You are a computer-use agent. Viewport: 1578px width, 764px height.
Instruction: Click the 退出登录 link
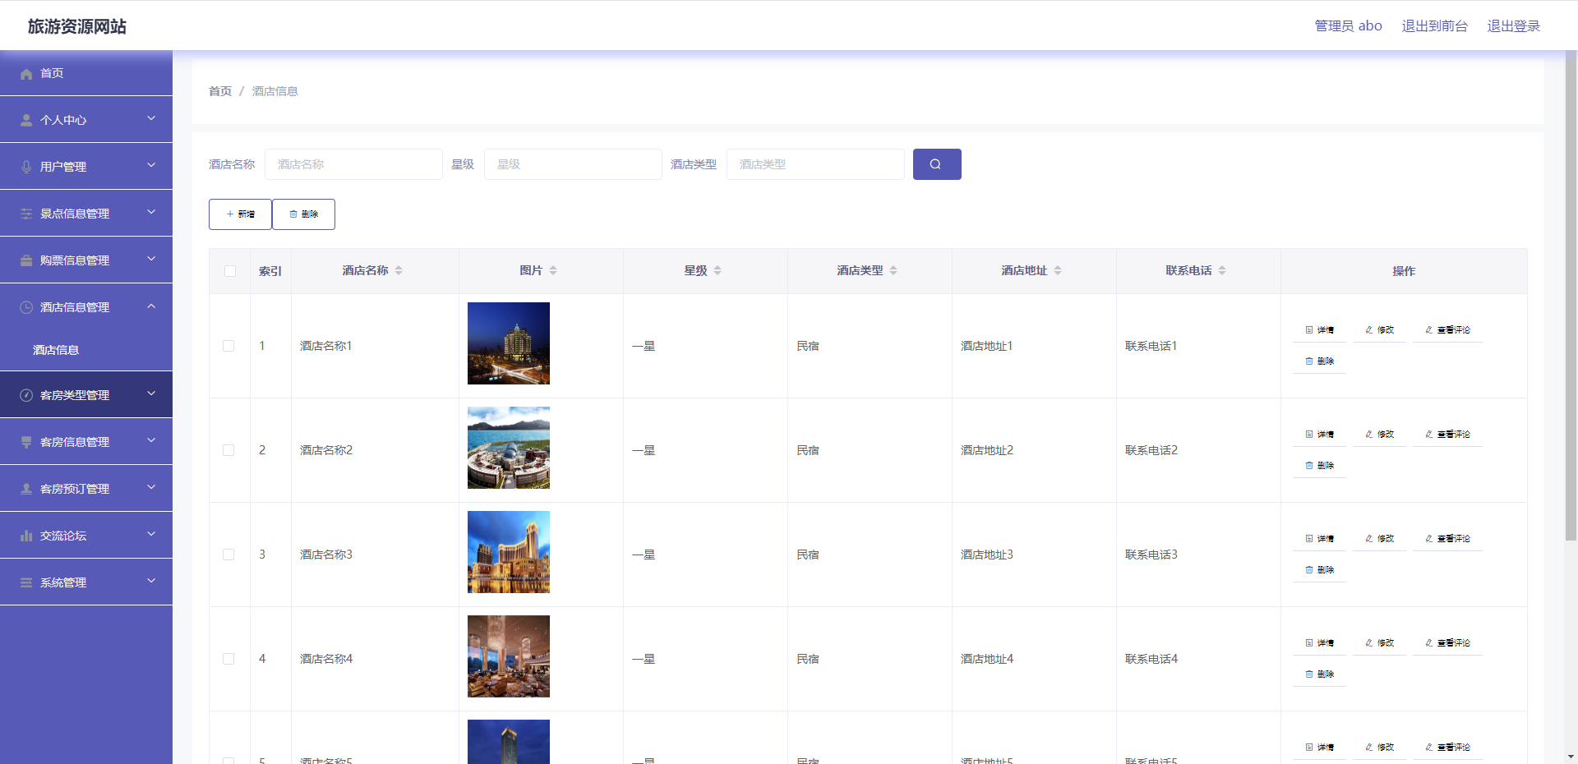(1513, 26)
